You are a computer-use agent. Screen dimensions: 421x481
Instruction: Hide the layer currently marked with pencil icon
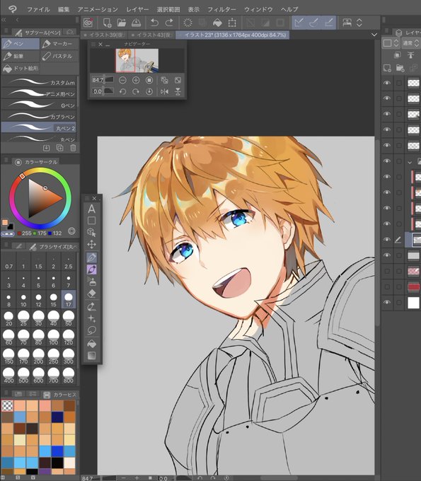[x=386, y=240]
